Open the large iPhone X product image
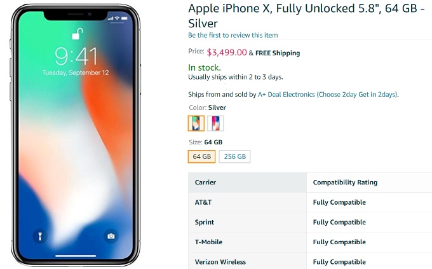The height and width of the screenshot is (269, 432). 76,134
